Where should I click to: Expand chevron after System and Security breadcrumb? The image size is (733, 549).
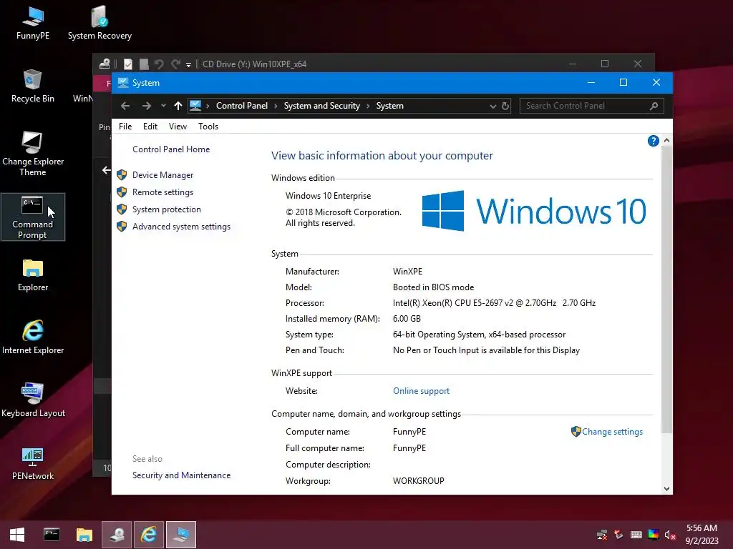click(368, 106)
